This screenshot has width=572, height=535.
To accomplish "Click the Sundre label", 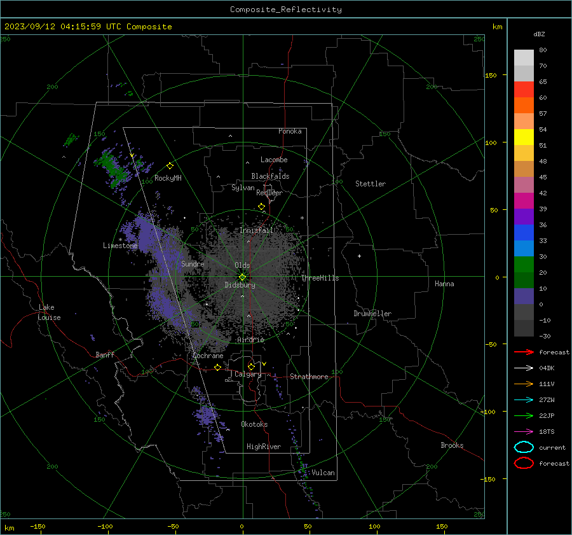I will pyautogui.click(x=193, y=263).
